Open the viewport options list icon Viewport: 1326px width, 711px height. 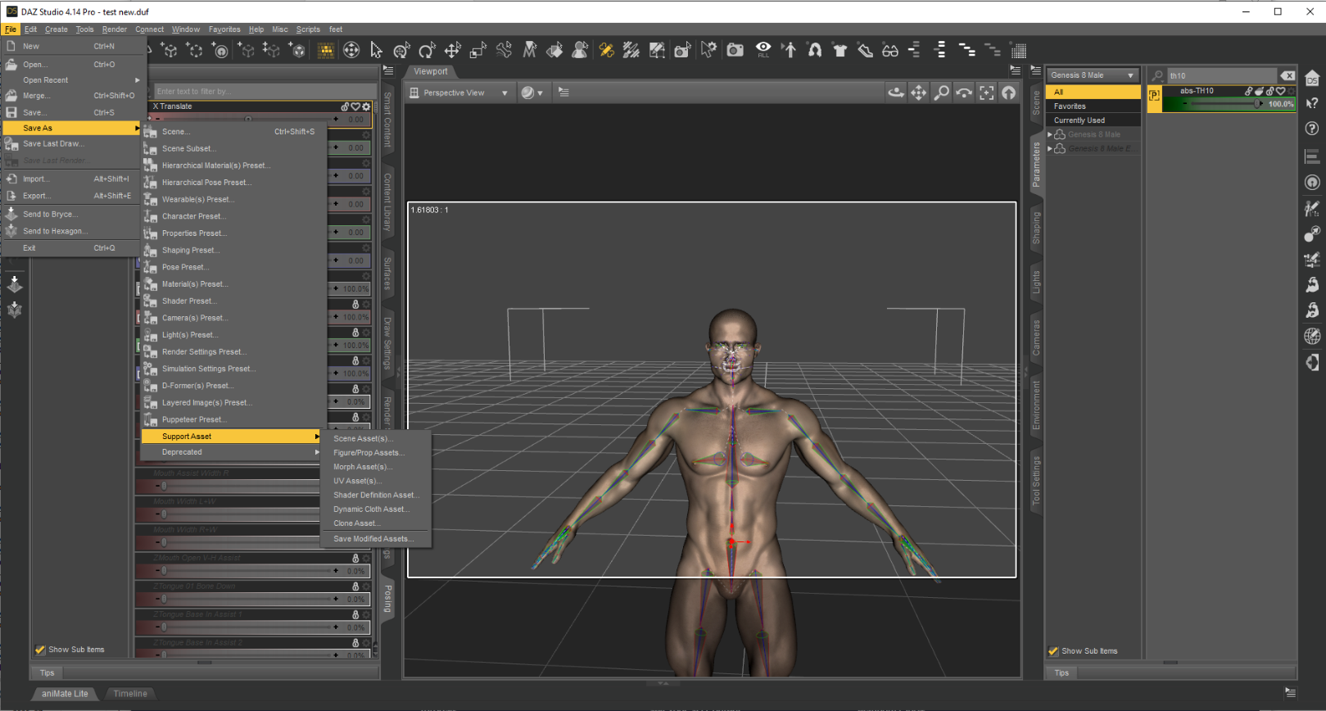pos(563,93)
